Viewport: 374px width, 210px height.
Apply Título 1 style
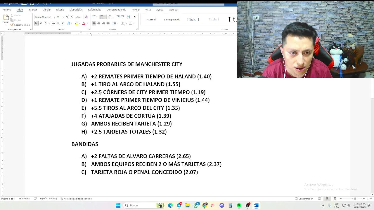(193, 20)
